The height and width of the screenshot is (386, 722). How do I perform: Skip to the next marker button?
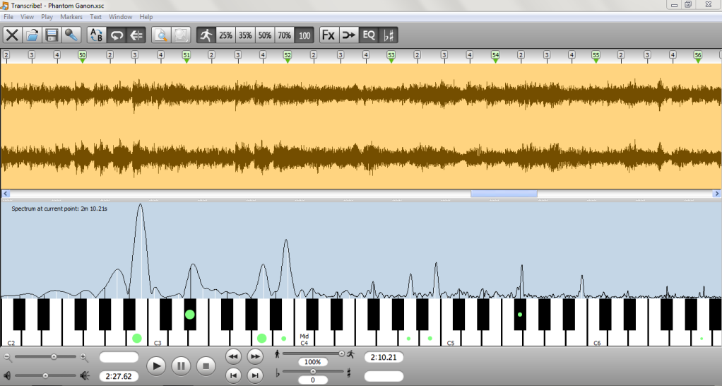point(254,375)
